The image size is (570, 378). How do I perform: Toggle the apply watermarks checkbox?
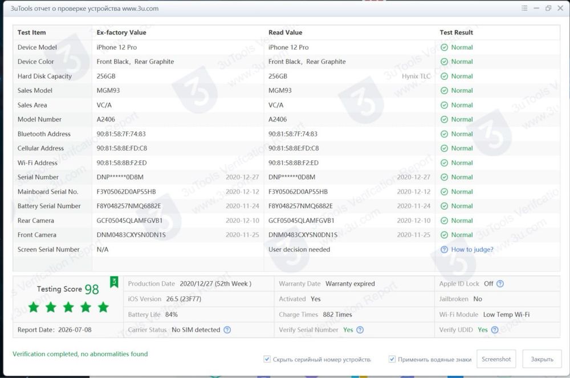tap(392, 359)
